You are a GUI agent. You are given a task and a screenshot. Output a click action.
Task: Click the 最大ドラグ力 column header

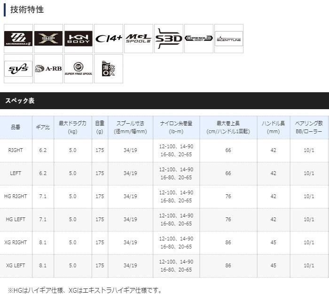[72, 128]
